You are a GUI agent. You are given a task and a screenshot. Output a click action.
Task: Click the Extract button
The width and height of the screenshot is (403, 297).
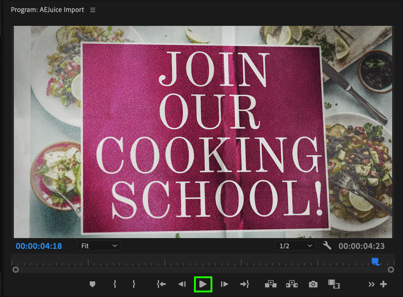pos(292,284)
